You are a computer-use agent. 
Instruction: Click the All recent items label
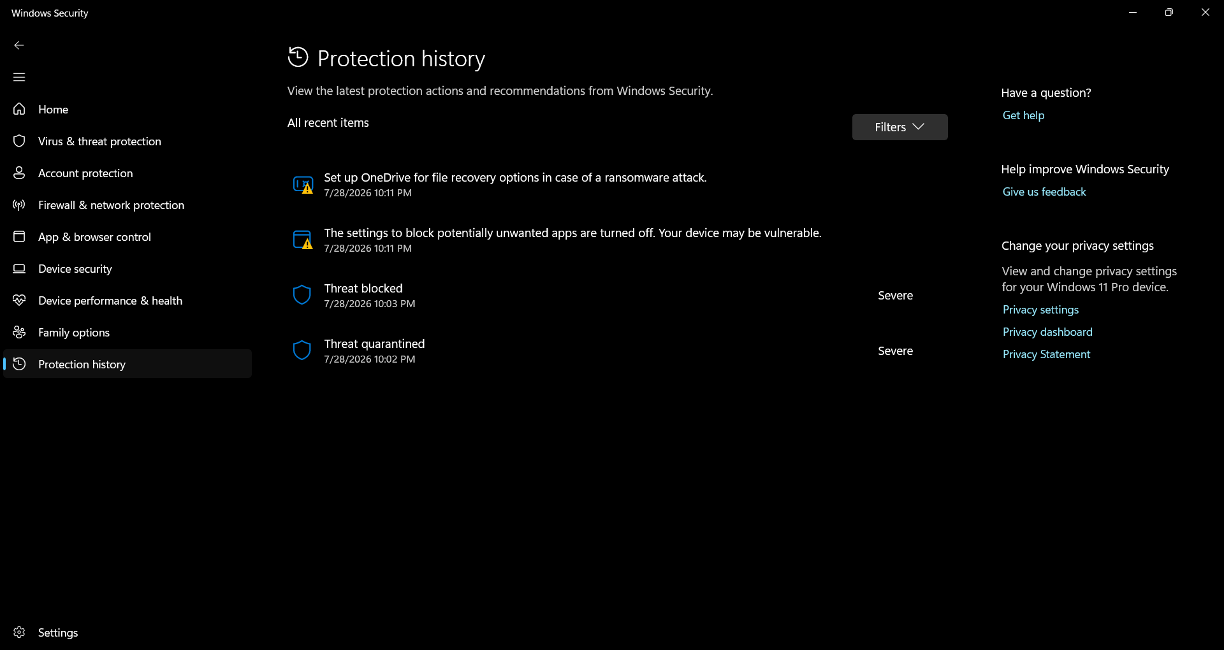(x=328, y=123)
